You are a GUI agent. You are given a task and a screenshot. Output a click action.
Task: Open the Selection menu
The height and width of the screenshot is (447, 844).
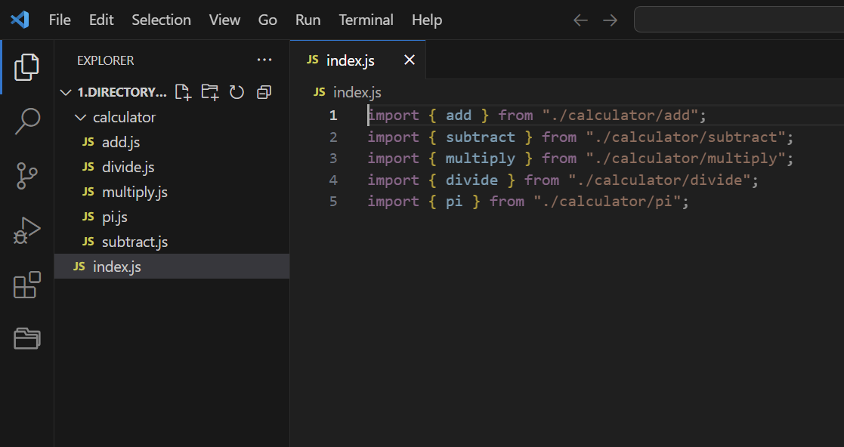[x=162, y=20]
